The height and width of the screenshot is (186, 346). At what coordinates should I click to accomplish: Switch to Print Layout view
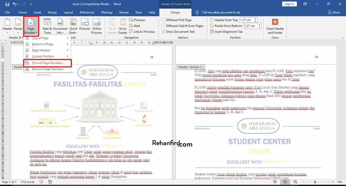click(285, 182)
